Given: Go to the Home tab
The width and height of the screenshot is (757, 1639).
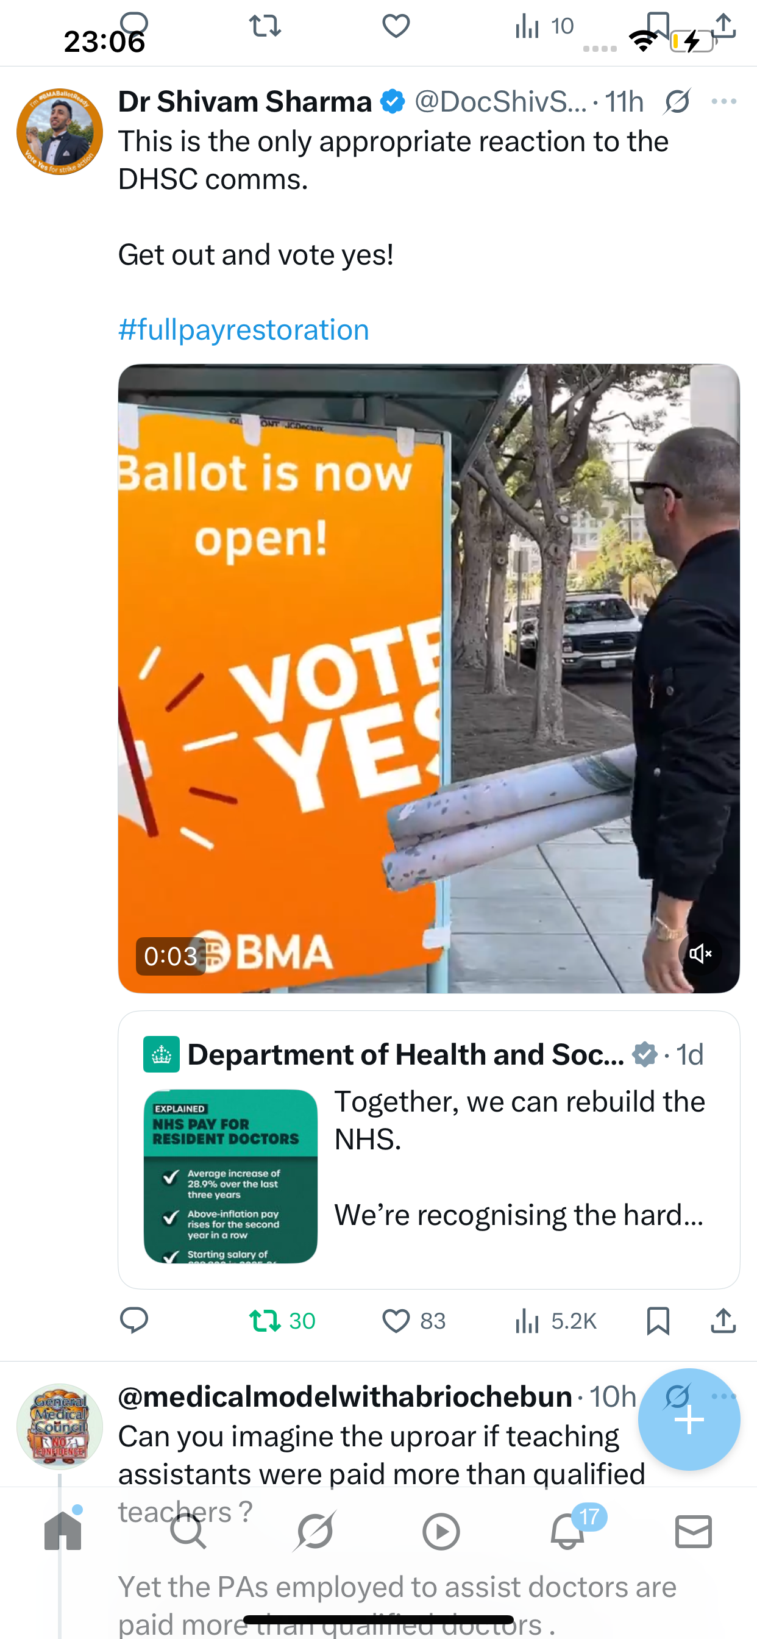Looking at the screenshot, I should pos(63,1530).
